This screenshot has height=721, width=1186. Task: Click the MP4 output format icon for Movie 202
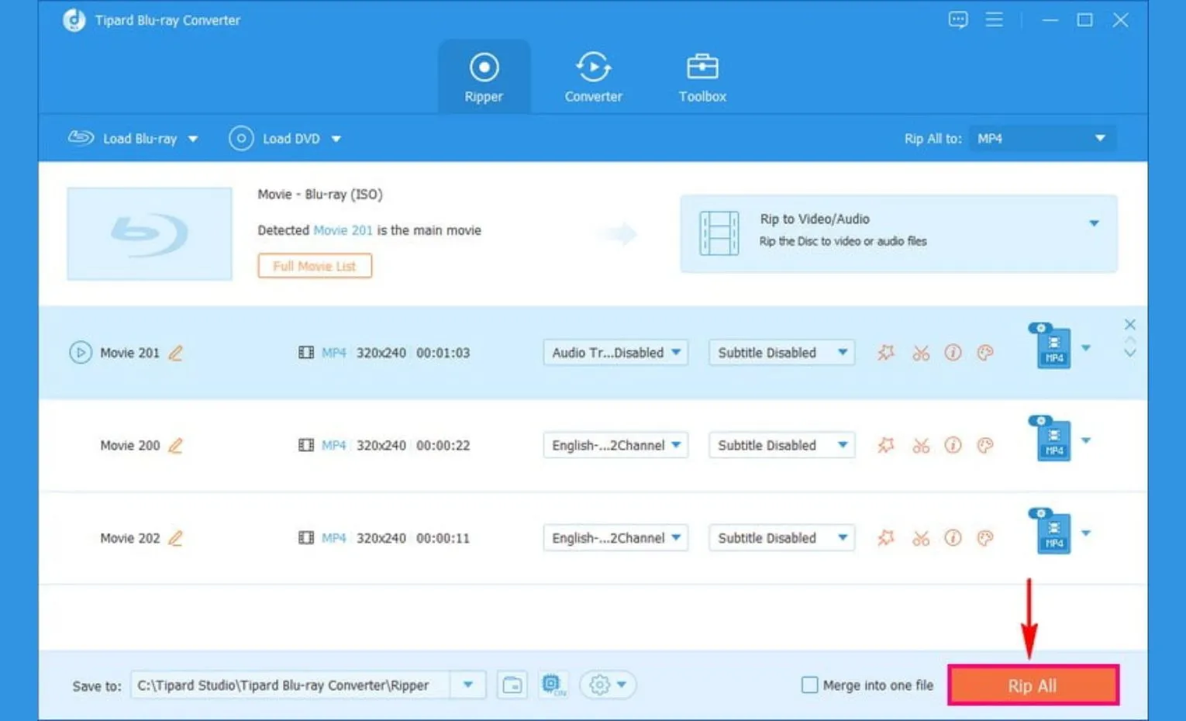click(1050, 531)
